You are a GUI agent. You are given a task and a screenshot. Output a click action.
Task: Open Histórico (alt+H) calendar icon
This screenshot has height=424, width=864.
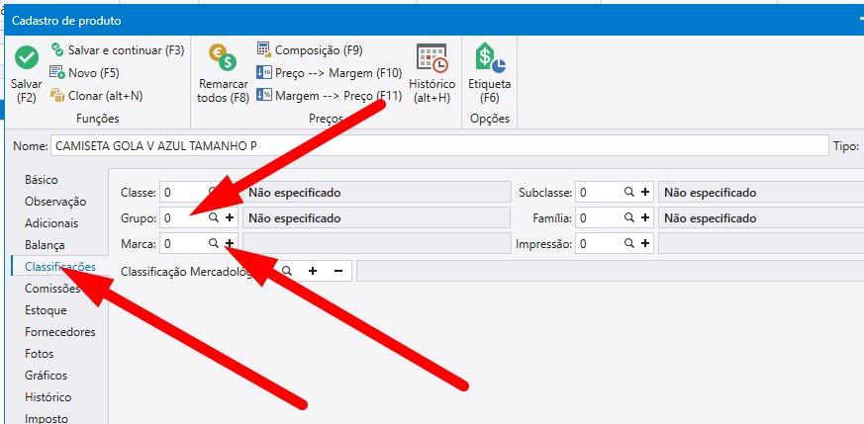point(432,59)
